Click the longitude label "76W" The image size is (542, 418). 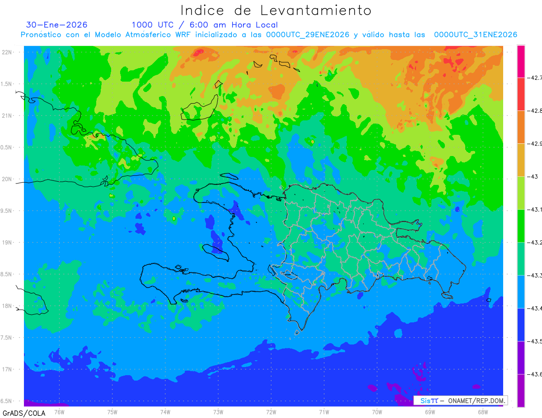point(59,412)
